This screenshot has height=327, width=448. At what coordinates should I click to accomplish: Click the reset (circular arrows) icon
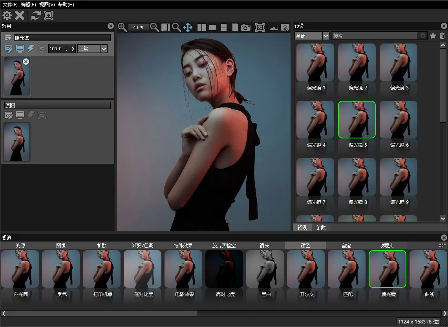[x=36, y=15]
